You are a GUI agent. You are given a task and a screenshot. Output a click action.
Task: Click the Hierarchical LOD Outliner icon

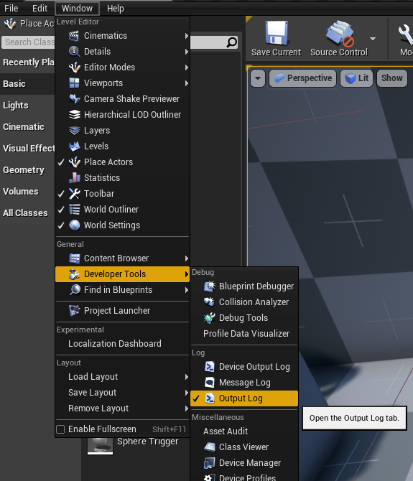coord(74,115)
